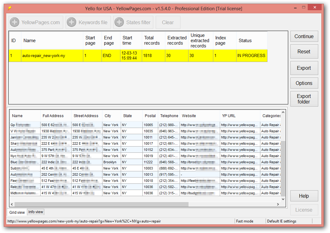Sort by the Name column in results grid
330x233 pixels.
[x=25, y=116]
